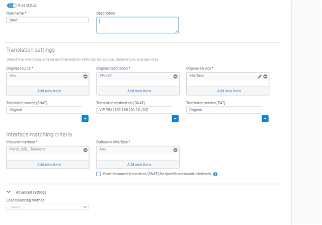
Task: Click the Rule name input field
Action: tap(47, 20)
